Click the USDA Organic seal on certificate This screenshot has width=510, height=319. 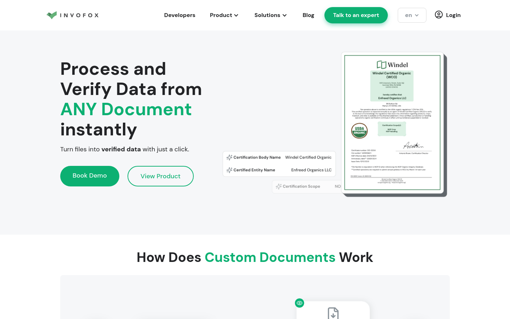point(359,131)
